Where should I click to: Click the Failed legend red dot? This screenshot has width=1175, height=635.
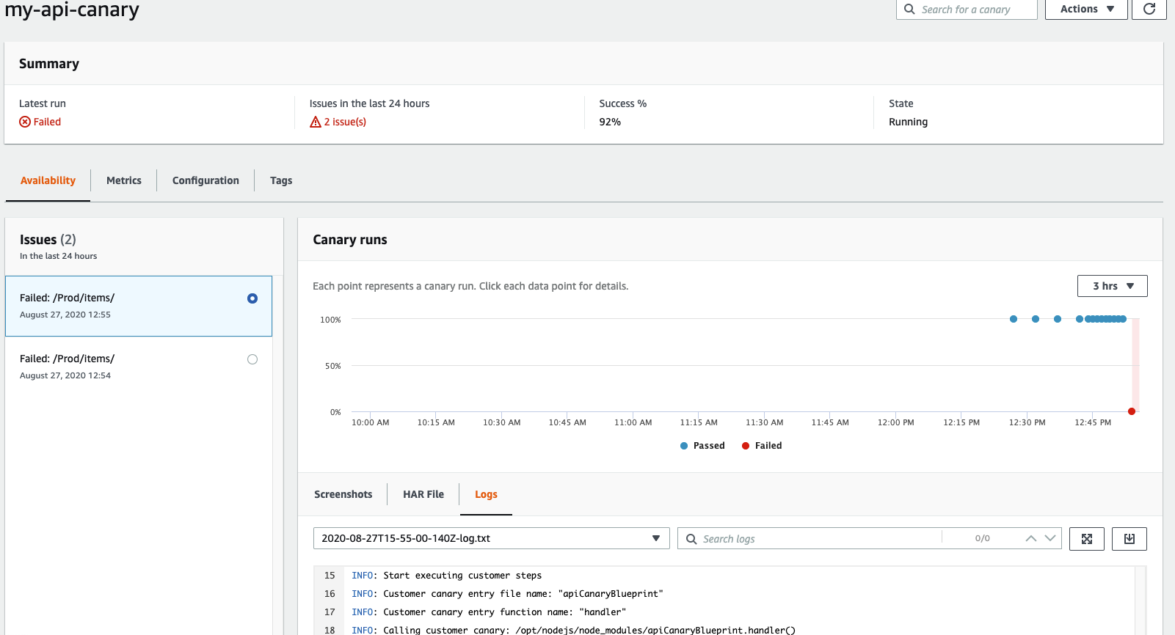coord(746,446)
